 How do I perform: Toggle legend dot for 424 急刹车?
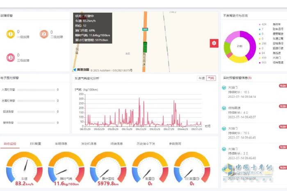260,24
